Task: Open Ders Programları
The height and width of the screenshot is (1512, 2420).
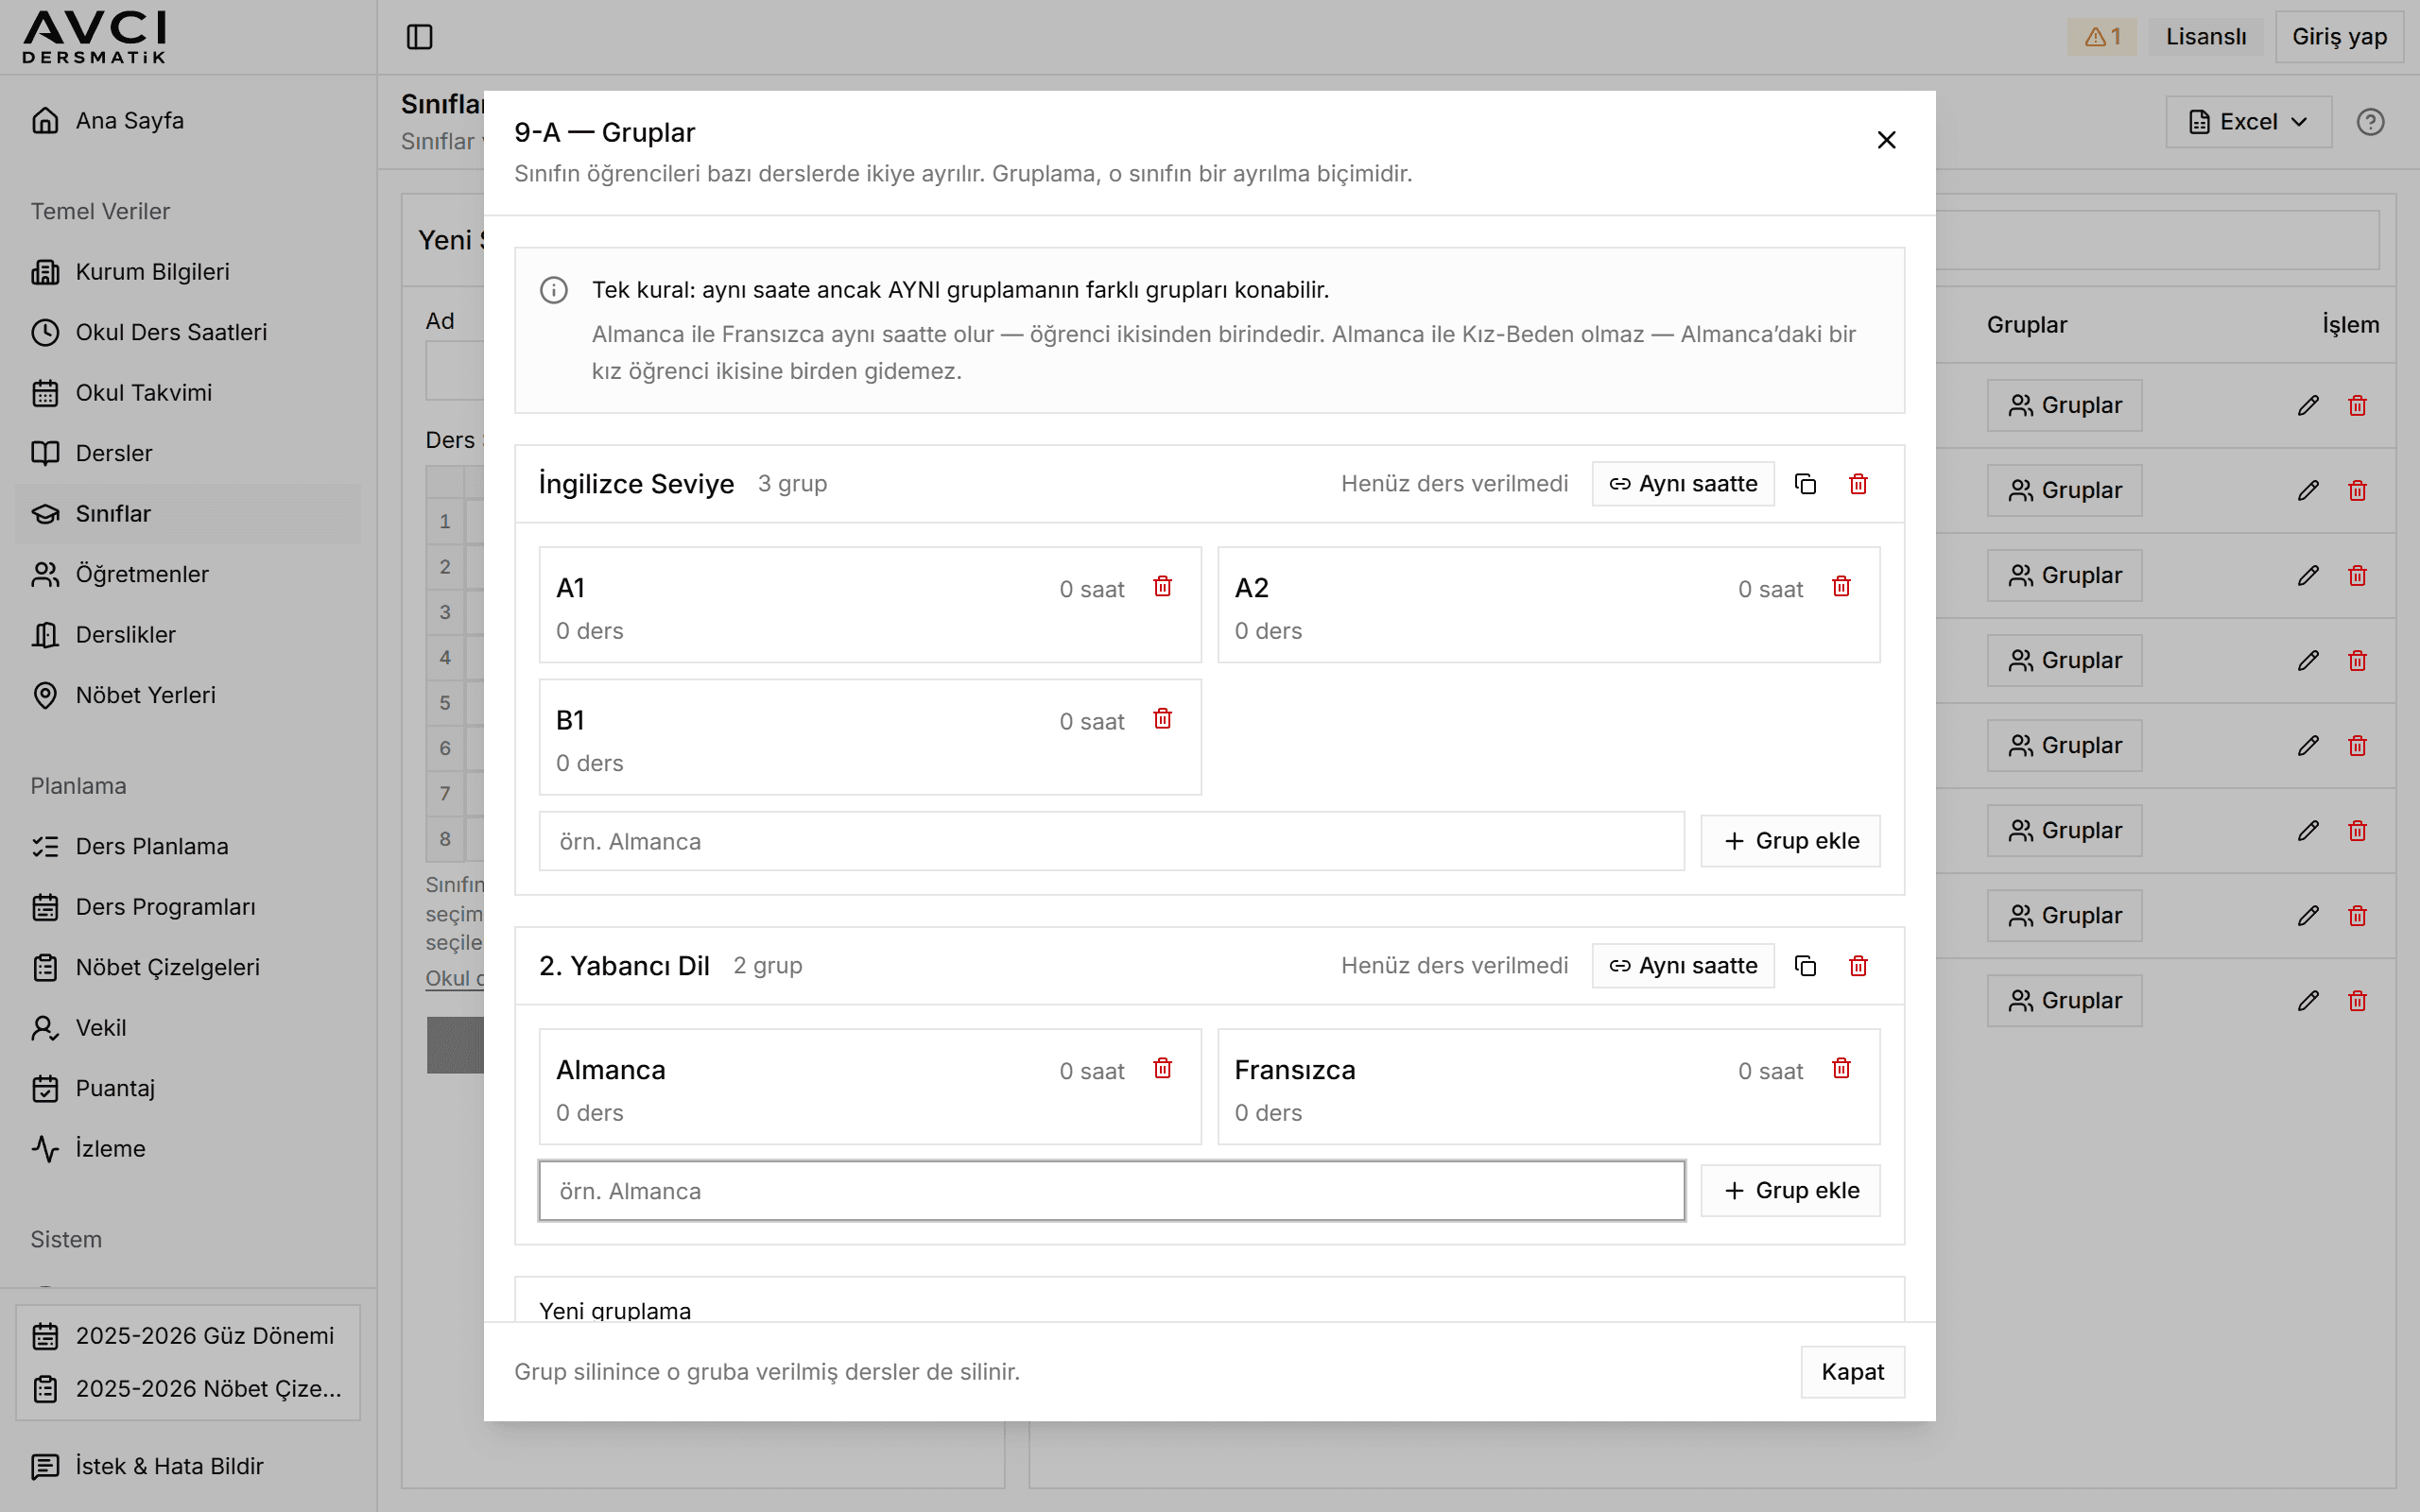Action: (x=188, y=907)
